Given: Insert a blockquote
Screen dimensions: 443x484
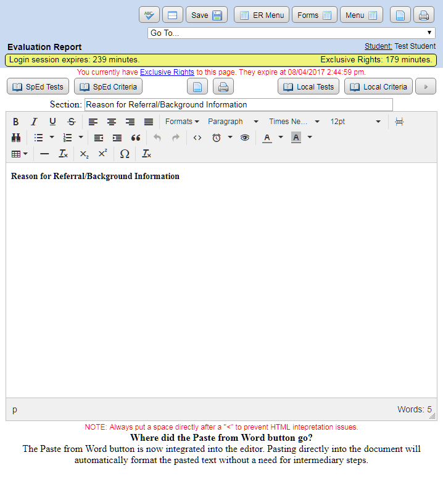Looking at the screenshot, I should point(136,138).
